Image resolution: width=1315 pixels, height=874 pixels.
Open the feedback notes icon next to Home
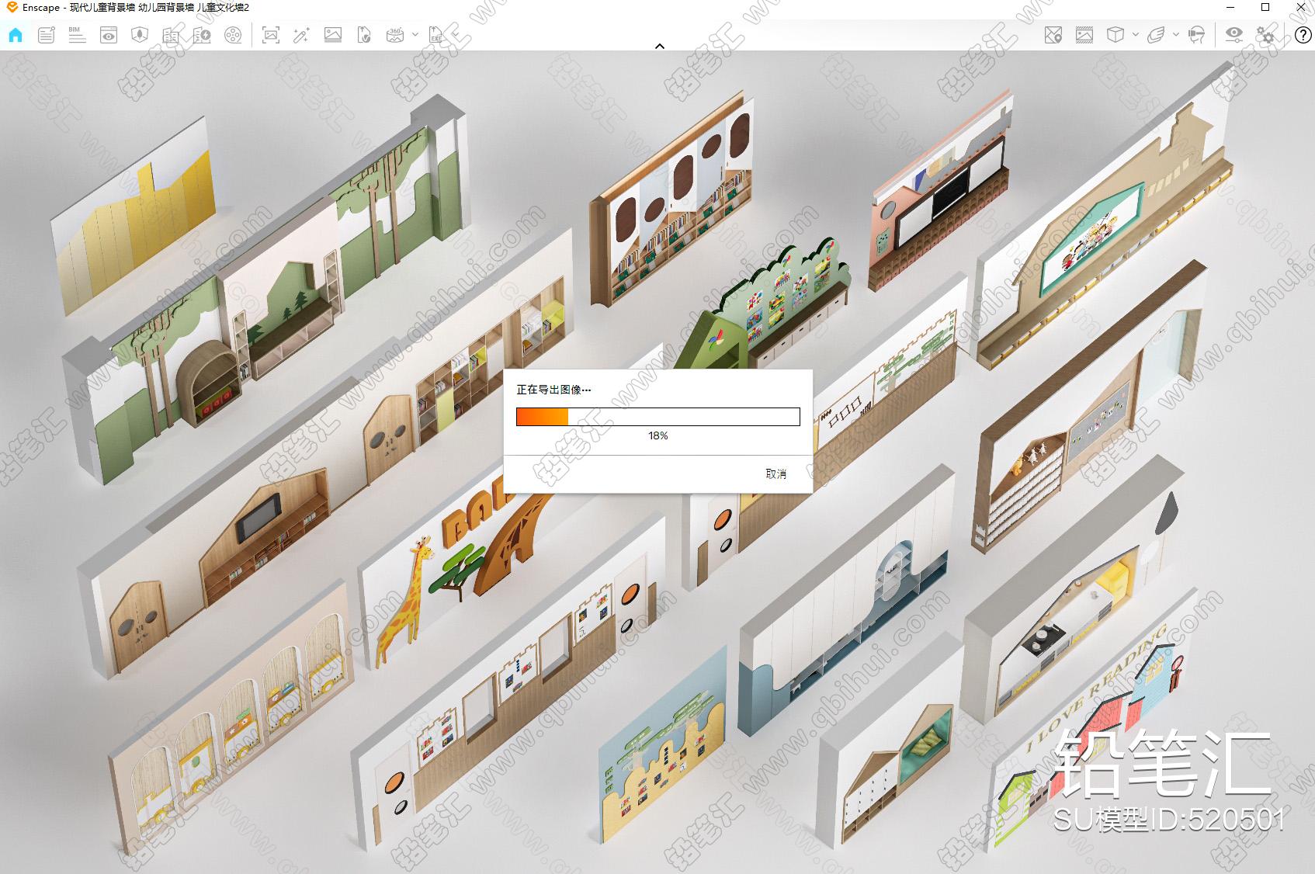pyautogui.click(x=47, y=35)
